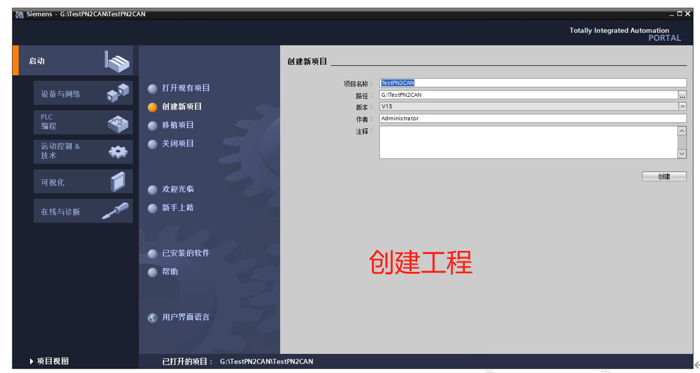
Task: Open 设备与网络 devices icon
Action: [x=118, y=93]
